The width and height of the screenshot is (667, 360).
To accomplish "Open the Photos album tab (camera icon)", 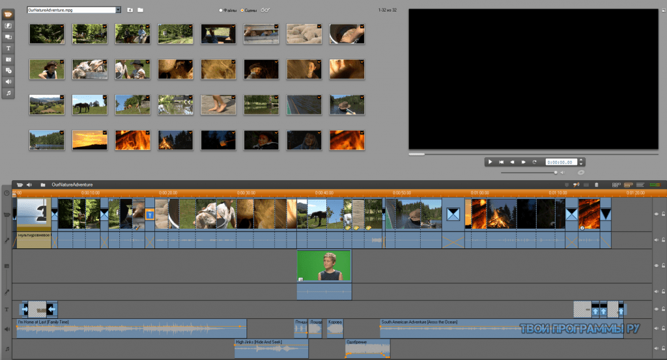I will click(x=8, y=59).
